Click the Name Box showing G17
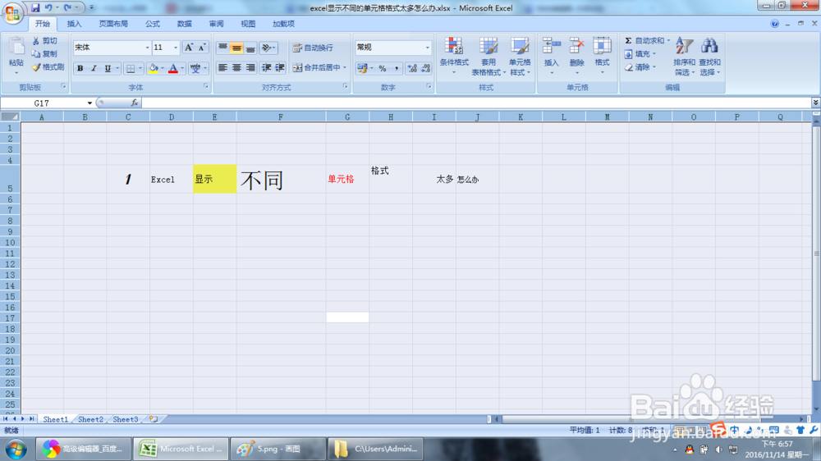Image resolution: width=821 pixels, height=461 pixels. click(x=44, y=103)
